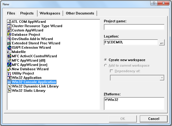Select the ATL COM AppWizard icon
The width and height of the screenshot is (172, 126).
pyautogui.click(x=9, y=22)
